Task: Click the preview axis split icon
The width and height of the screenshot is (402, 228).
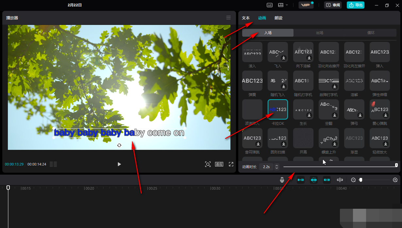Action: 340,180
